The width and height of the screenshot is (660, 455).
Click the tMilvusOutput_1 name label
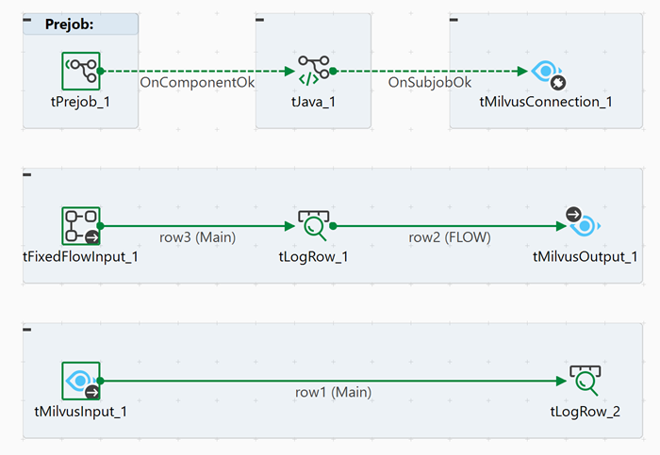pyautogui.click(x=585, y=256)
